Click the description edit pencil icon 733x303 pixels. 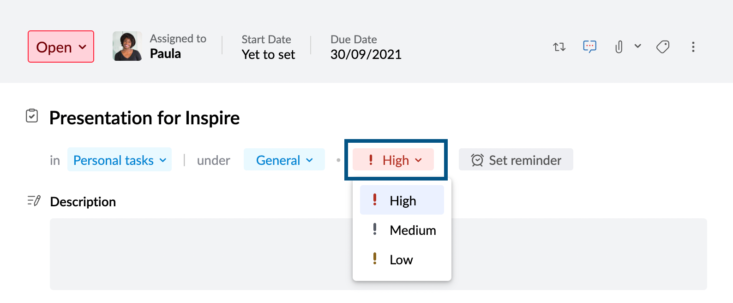coord(34,201)
